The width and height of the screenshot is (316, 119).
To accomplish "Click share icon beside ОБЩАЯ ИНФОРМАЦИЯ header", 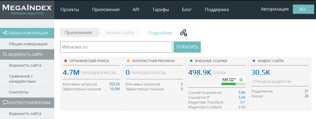I will 5,33.
